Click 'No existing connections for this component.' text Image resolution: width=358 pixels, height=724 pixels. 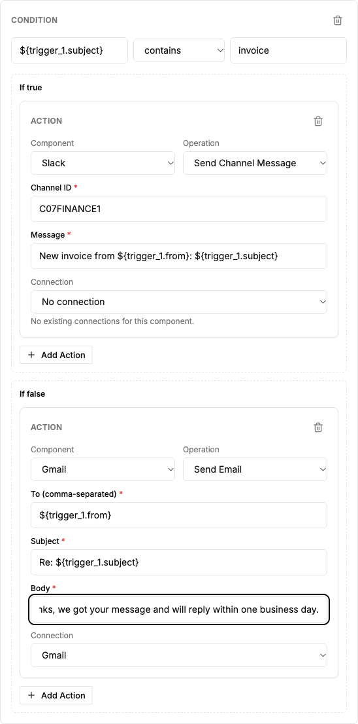coord(112,321)
